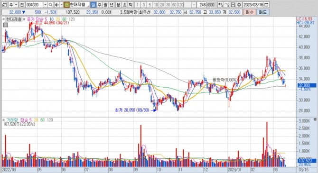
Task: Click the 배당락(0.00%) dividend marker
Action: click(225, 80)
